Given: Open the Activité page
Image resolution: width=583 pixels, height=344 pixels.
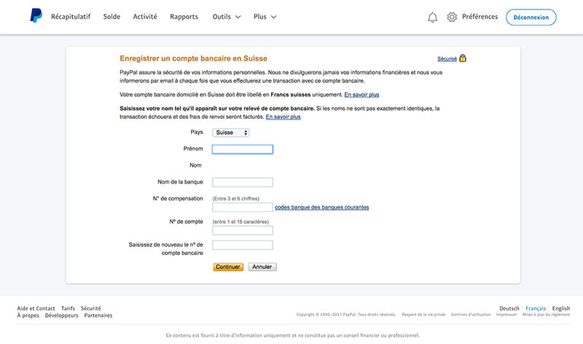Looking at the screenshot, I should tap(145, 17).
